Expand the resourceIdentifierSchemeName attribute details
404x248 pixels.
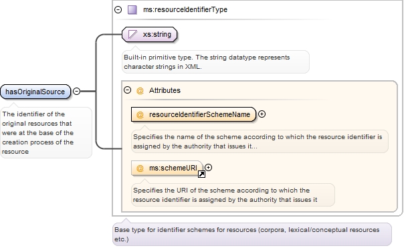pyautogui.click(x=262, y=114)
